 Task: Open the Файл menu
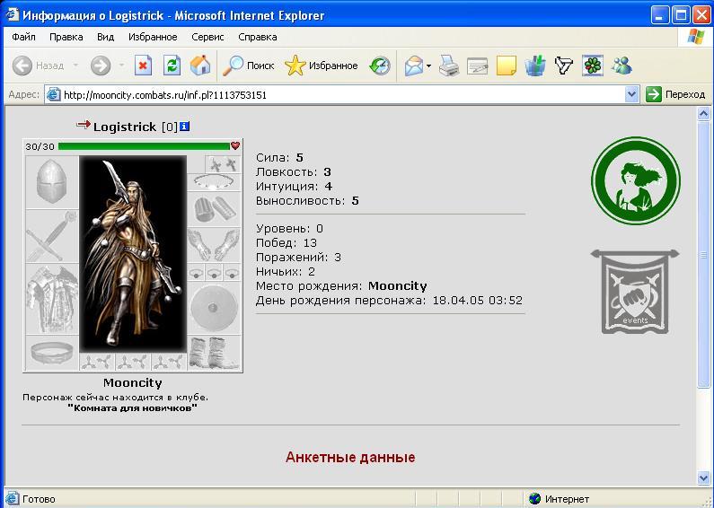pos(23,37)
